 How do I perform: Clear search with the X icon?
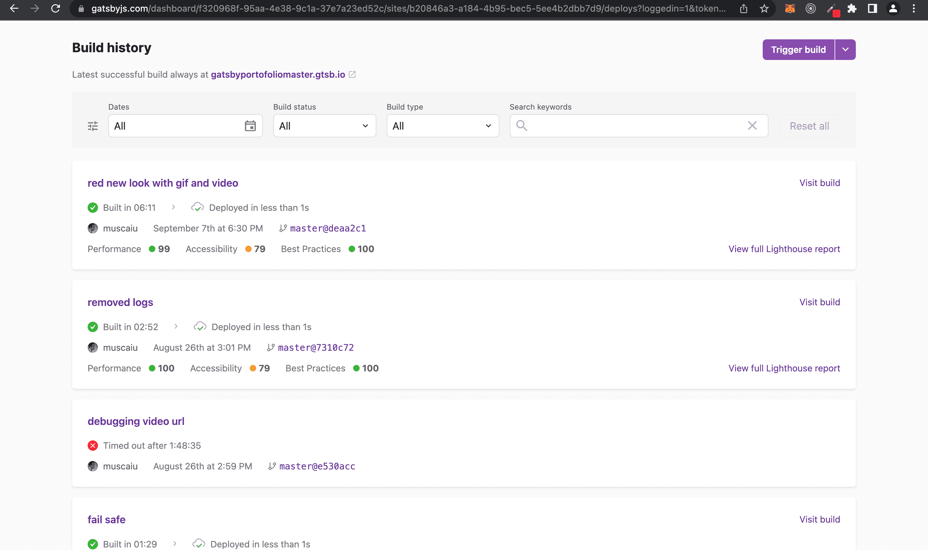[x=752, y=126]
